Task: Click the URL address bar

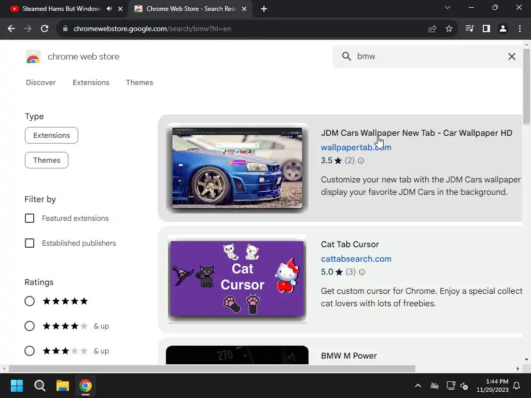Action: pyautogui.click(x=244, y=29)
